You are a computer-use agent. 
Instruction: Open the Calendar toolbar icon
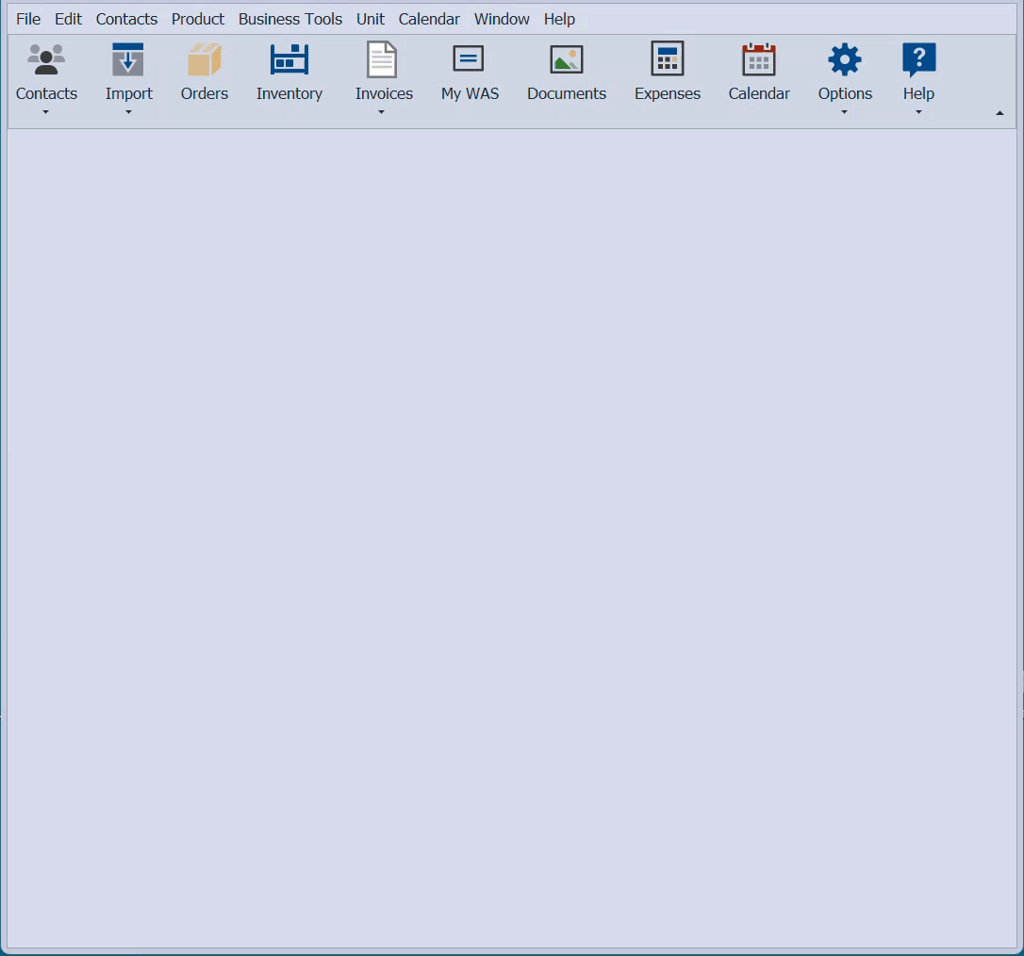[x=759, y=59]
